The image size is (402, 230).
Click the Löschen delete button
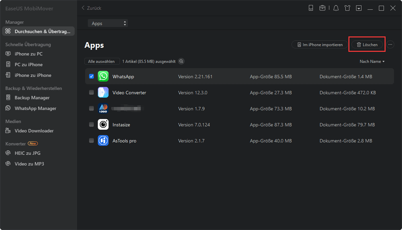(367, 45)
